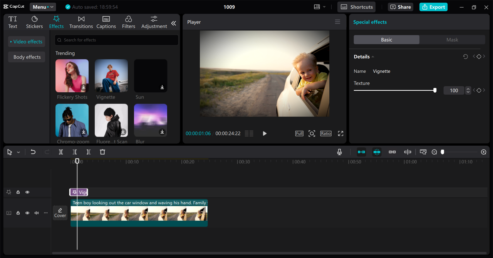493x258 pixels.
Task: Click the Texture slider handle
Action: coord(435,90)
